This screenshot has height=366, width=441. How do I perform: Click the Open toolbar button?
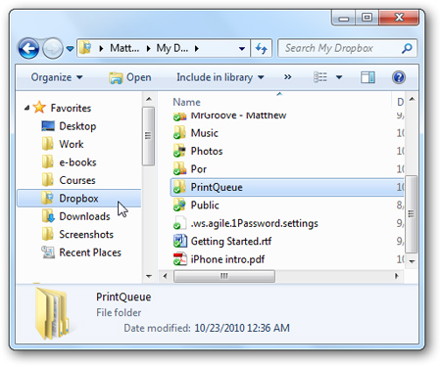pyautogui.click(x=130, y=77)
